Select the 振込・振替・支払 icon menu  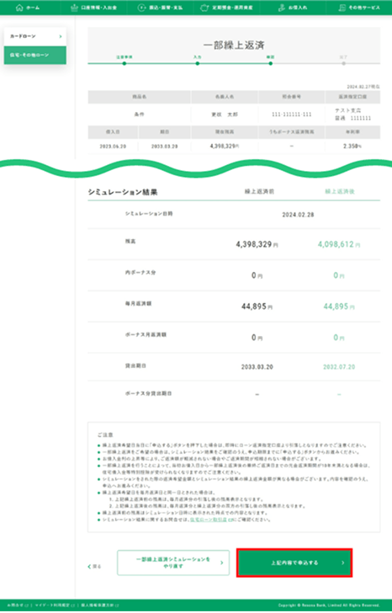141,8
